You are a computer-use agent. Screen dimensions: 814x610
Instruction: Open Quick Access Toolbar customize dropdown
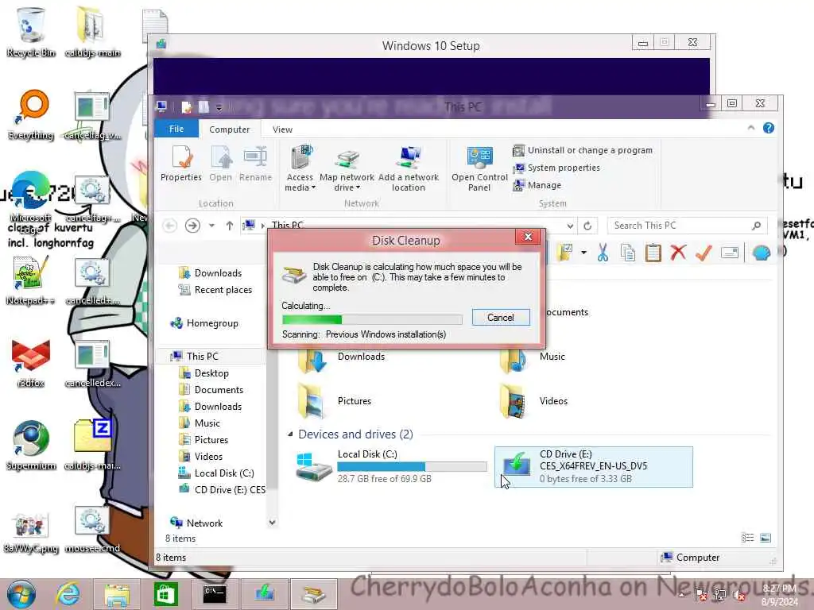219,108
